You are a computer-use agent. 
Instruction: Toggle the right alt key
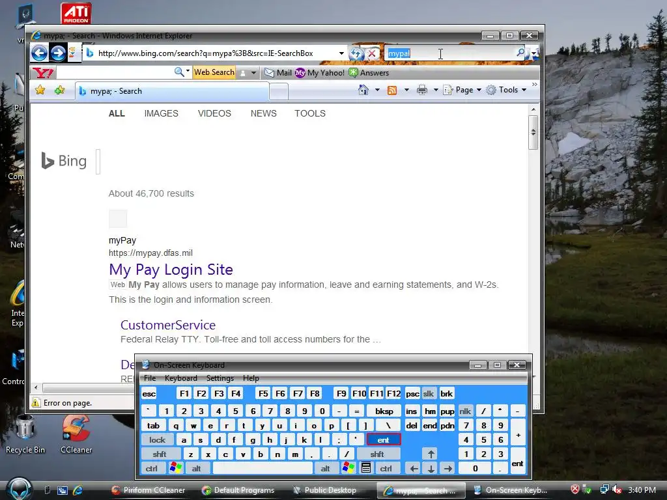point(326,468)
